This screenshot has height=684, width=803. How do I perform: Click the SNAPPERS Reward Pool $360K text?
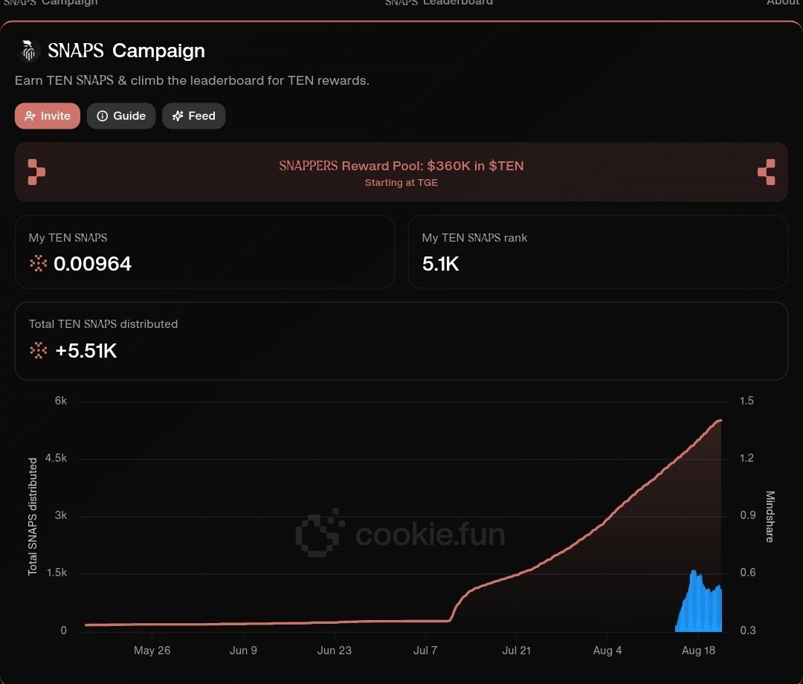click(401, 166)
